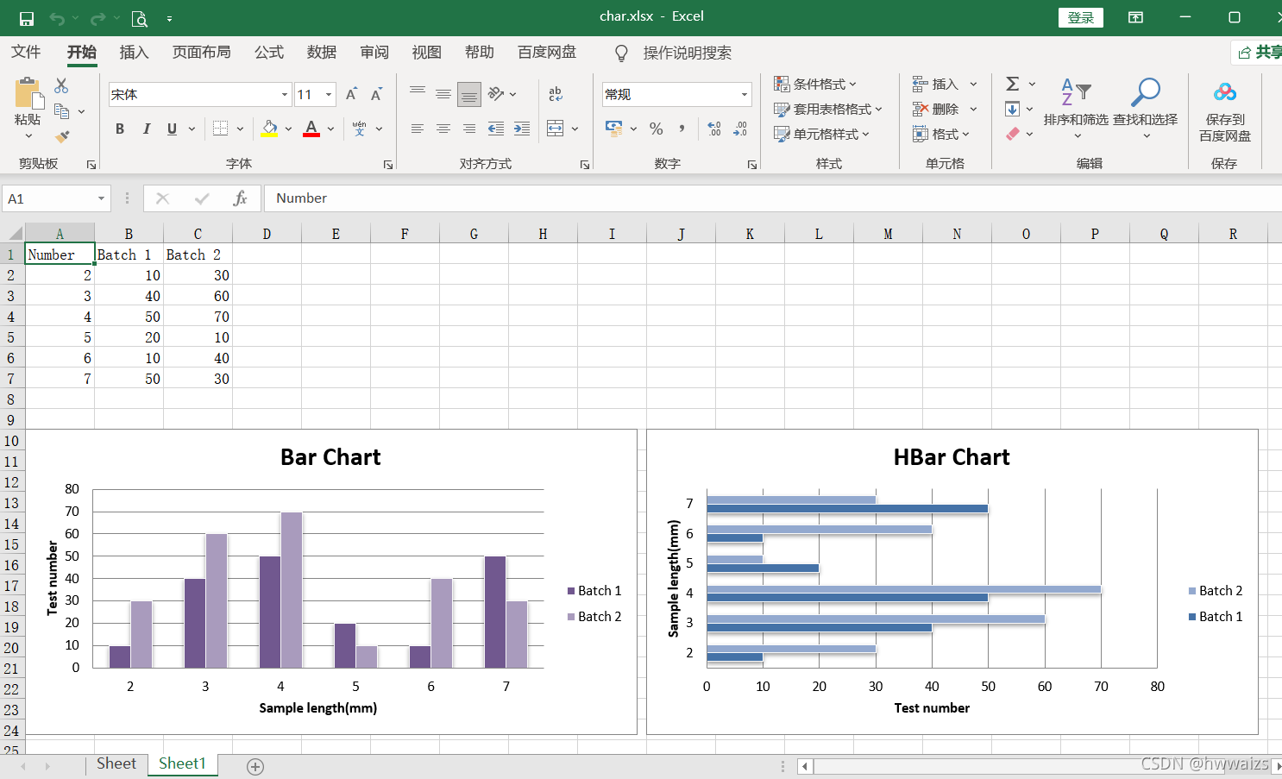Click the Undo arrow icon

(57, 18)
